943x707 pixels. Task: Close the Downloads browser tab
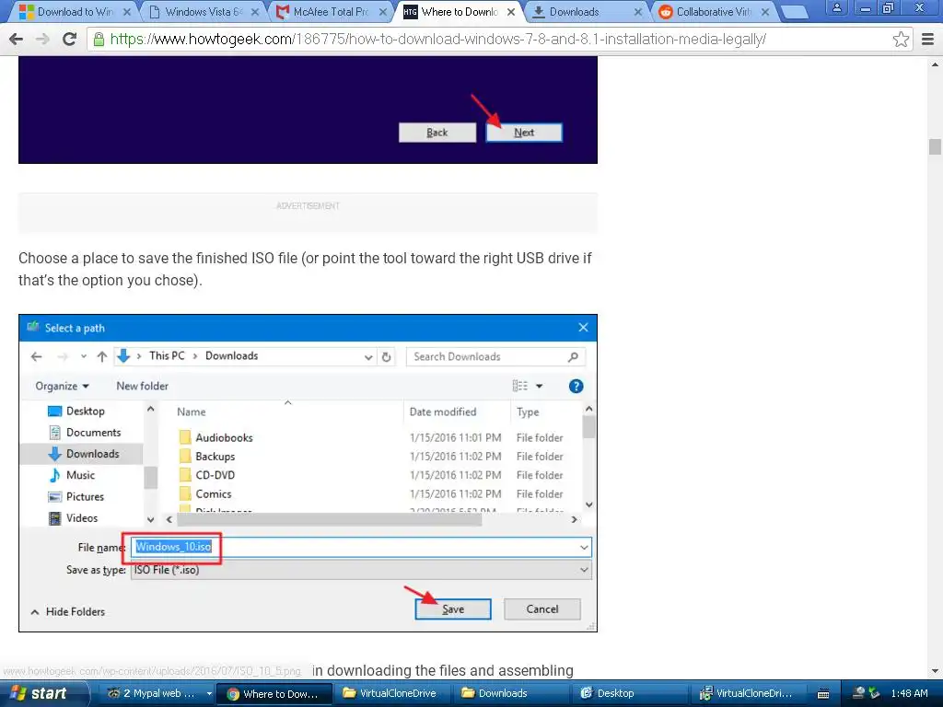pos(638,11)
